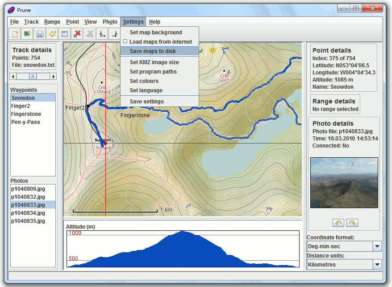Viewport: 392px width, 287px height.
Task: Open the Coordinate format dropdown
Action: coord(377,246)
